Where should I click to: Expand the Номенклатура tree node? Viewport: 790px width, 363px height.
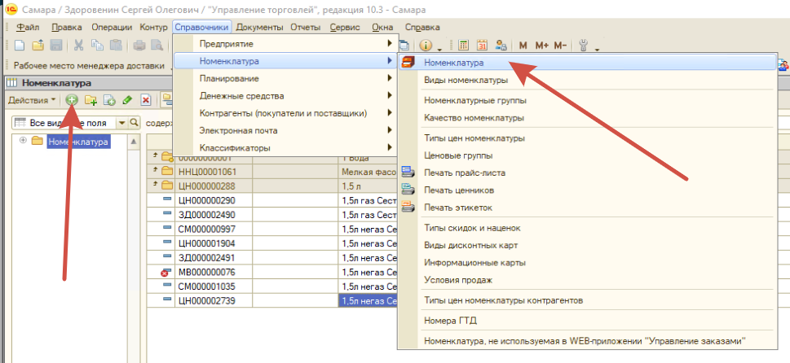point(23,140)
